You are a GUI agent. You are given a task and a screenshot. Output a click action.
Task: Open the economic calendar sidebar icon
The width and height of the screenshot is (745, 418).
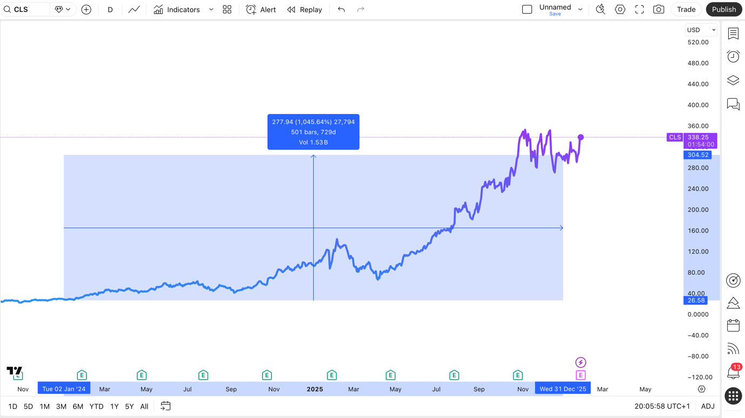(x=733, y=326)
